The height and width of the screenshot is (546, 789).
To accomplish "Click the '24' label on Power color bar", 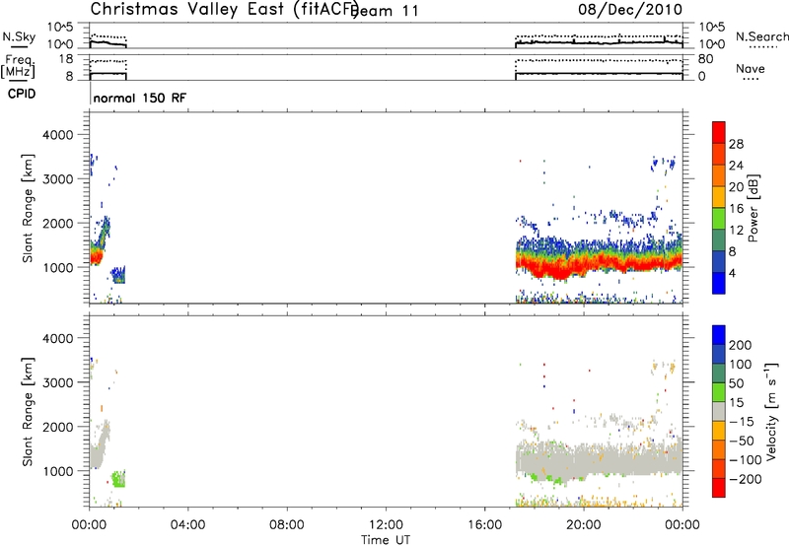I will pyautogui.click(x=736, y=166).
